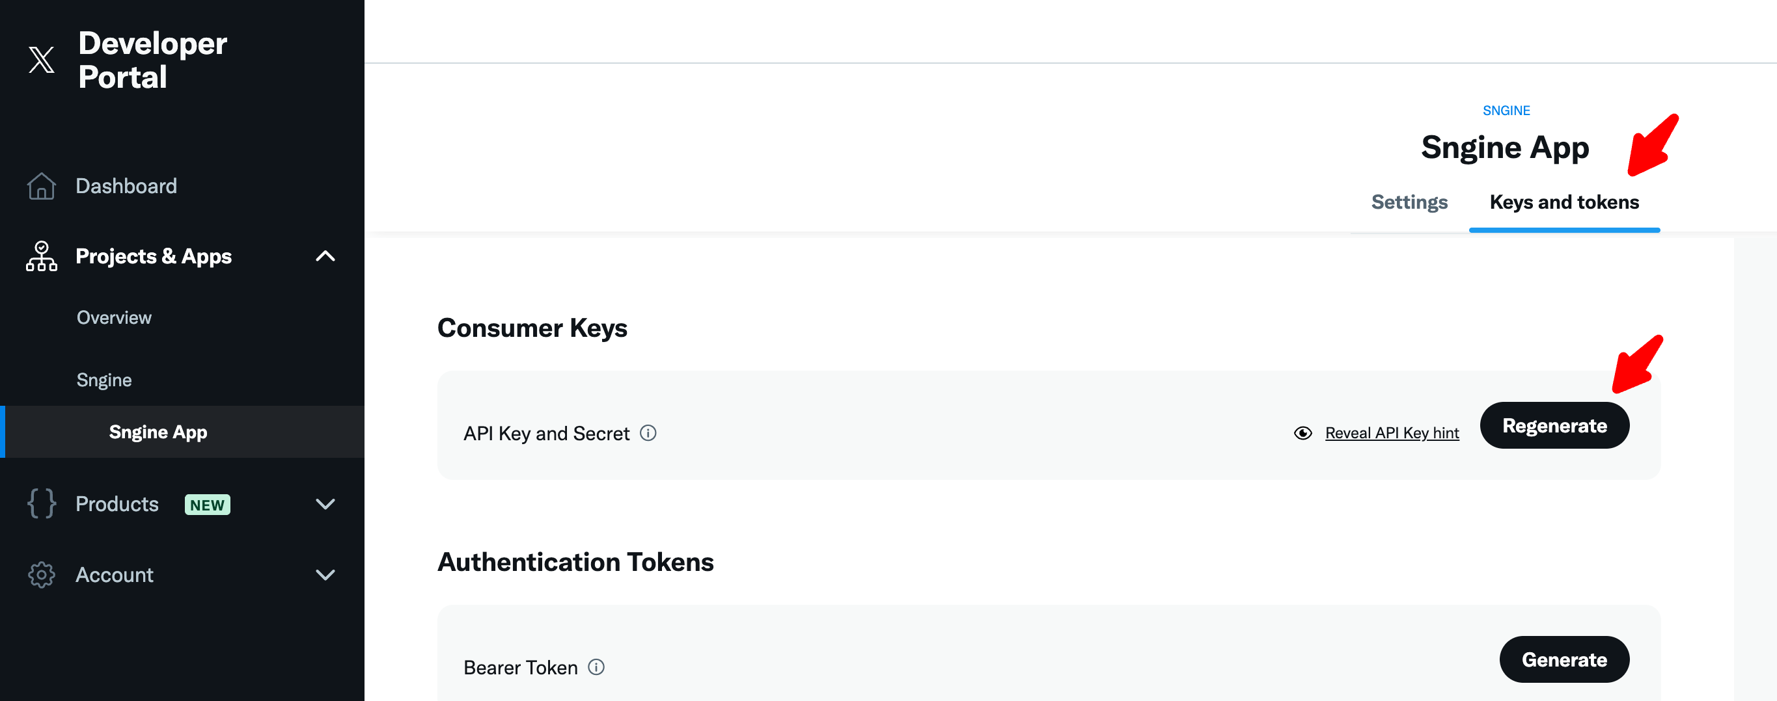
Task: Click the Products curly braces icon
Action: click(x=42, y=504)
